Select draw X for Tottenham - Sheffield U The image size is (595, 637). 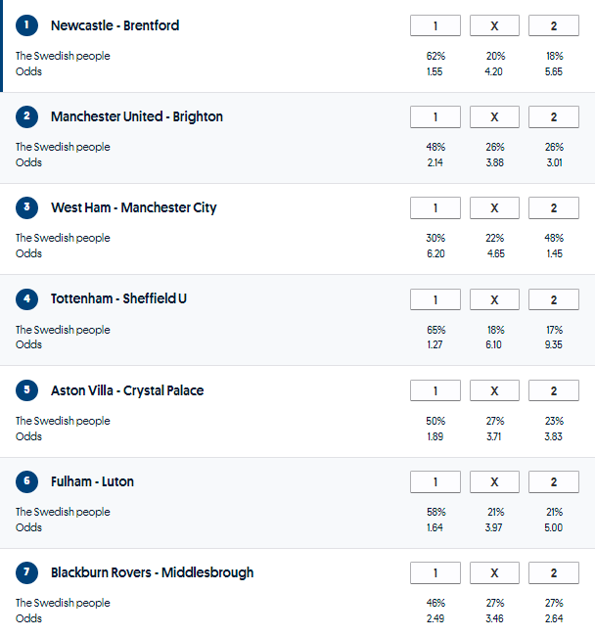[494, 299]
